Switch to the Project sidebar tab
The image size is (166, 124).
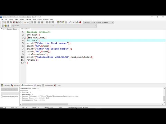(3, 29)
